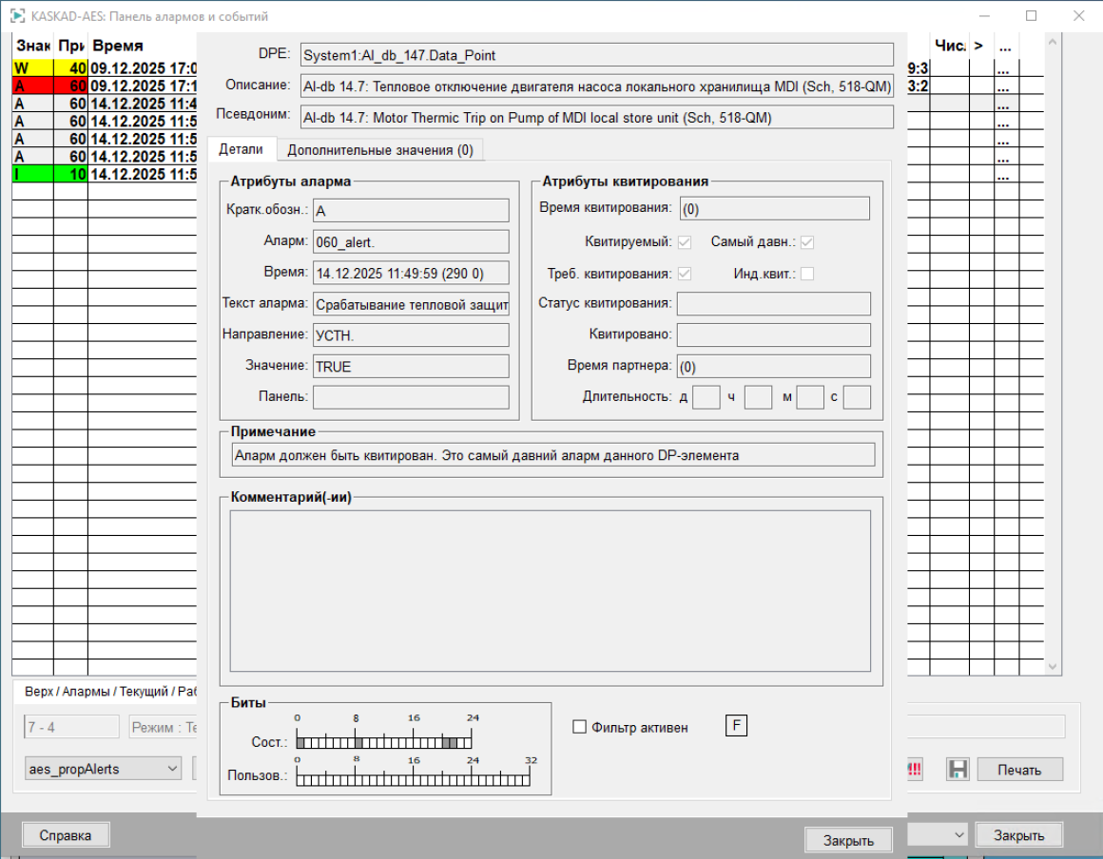Open the aes_propAlerts dropdown

point(103,769)
